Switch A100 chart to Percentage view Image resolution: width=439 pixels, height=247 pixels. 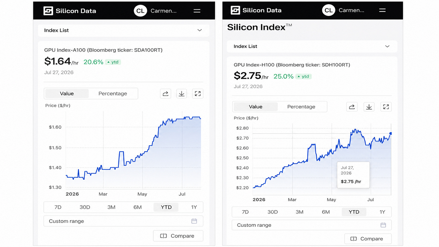click(113, 93)
